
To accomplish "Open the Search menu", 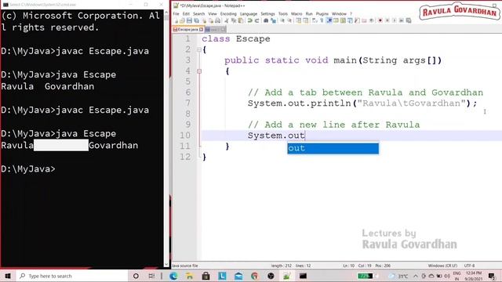I will click(198, 14).
